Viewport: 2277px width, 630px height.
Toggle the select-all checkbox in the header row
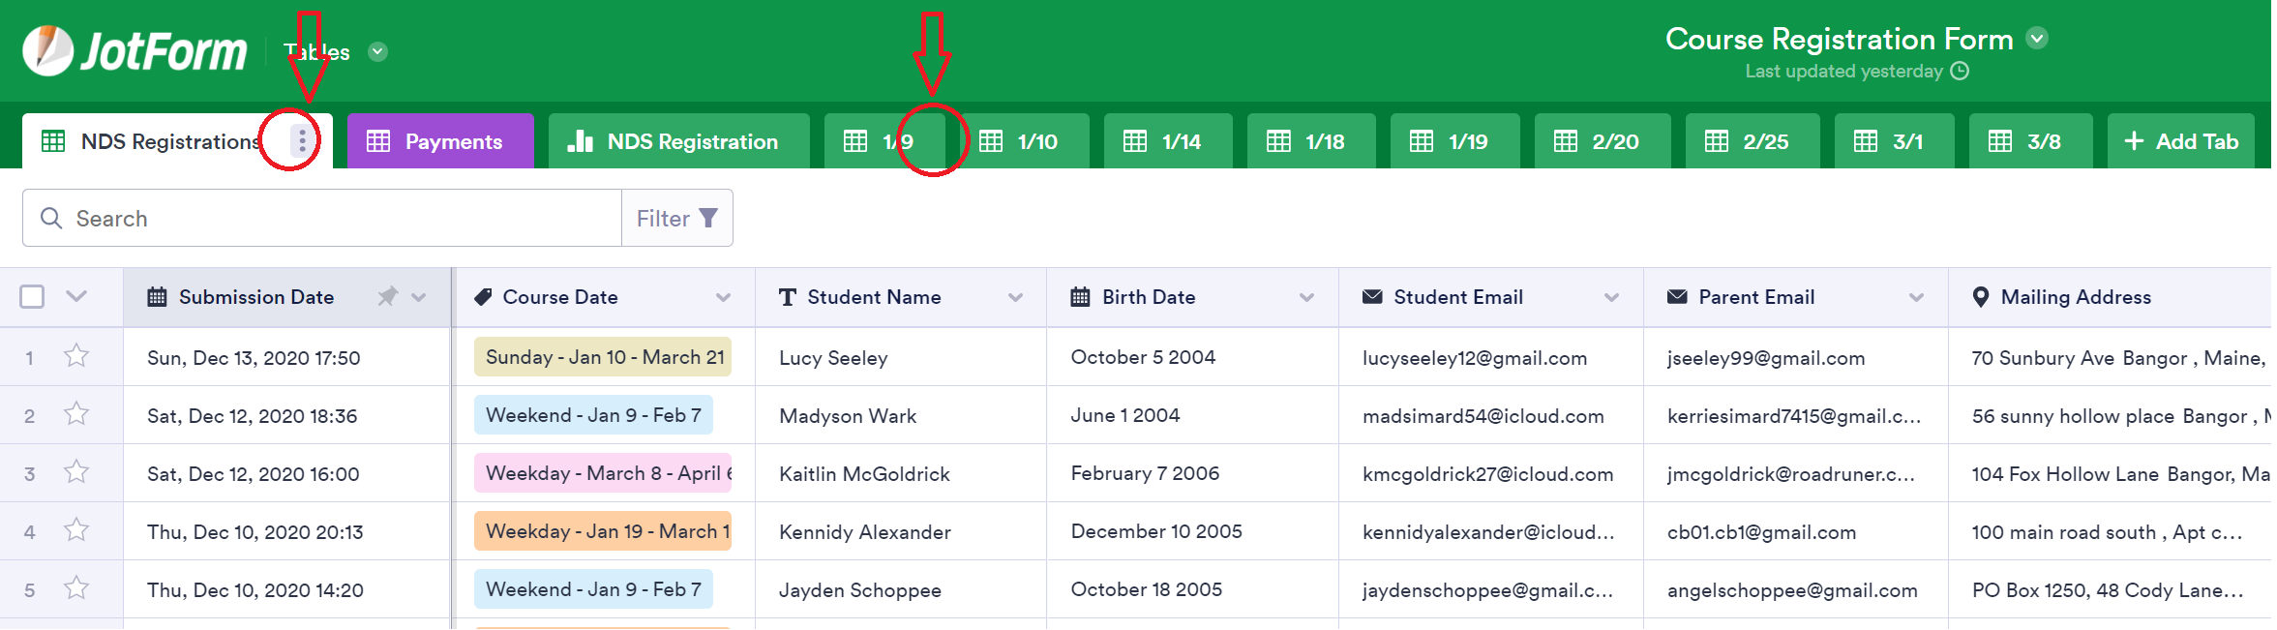[32, 296]
